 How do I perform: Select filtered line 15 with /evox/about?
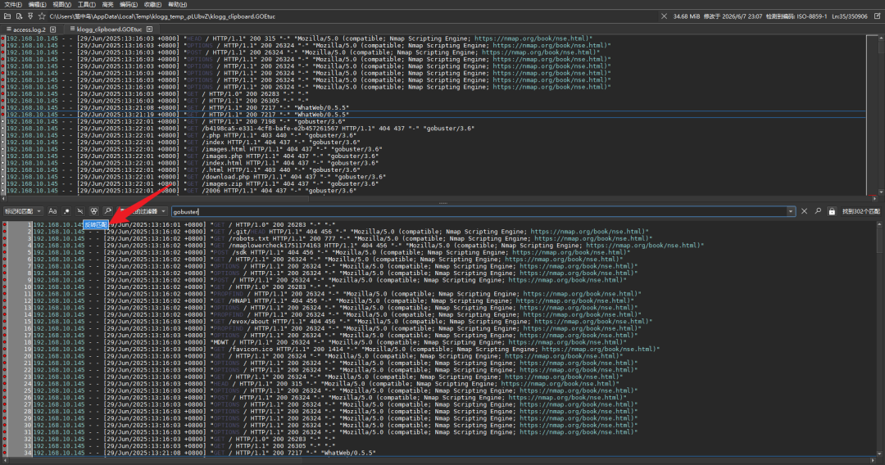454,321
